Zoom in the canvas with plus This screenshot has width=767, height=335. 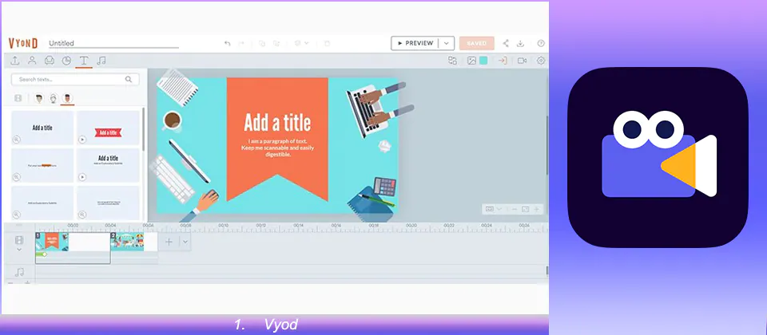[536, 209]
